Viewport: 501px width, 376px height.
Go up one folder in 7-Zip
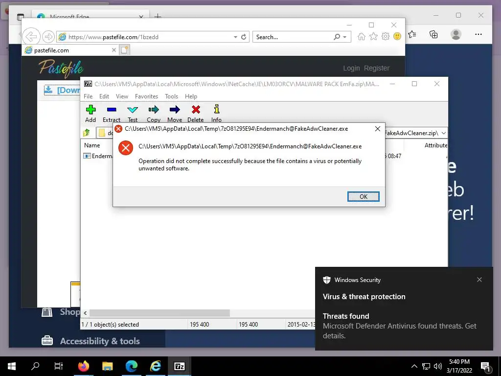[x=87, y=133]
